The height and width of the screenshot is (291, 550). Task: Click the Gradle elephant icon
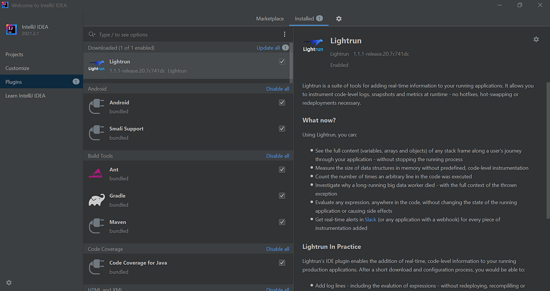tap(97, 200)
